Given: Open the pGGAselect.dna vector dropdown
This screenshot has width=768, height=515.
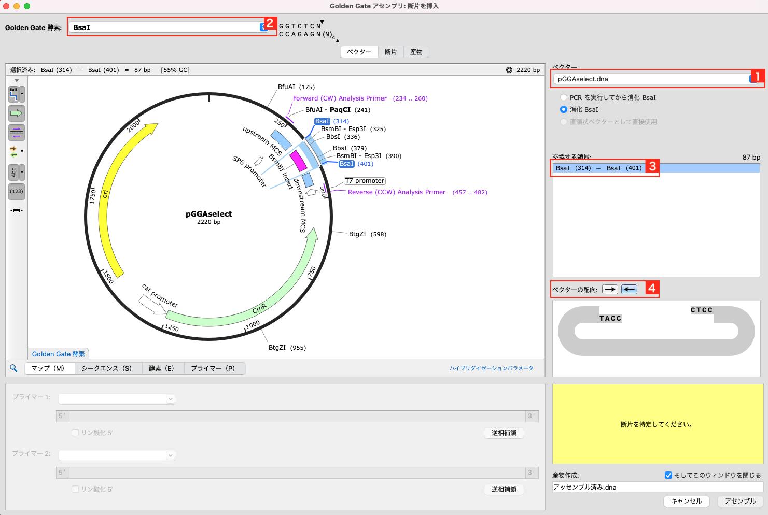Looking at the screenshot, I should [752, 79].
